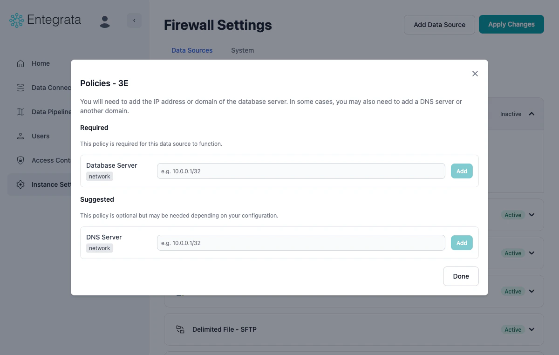Collapse the Inactive data source entry
This screenshot has width=559, height=355.
point(531,113)
